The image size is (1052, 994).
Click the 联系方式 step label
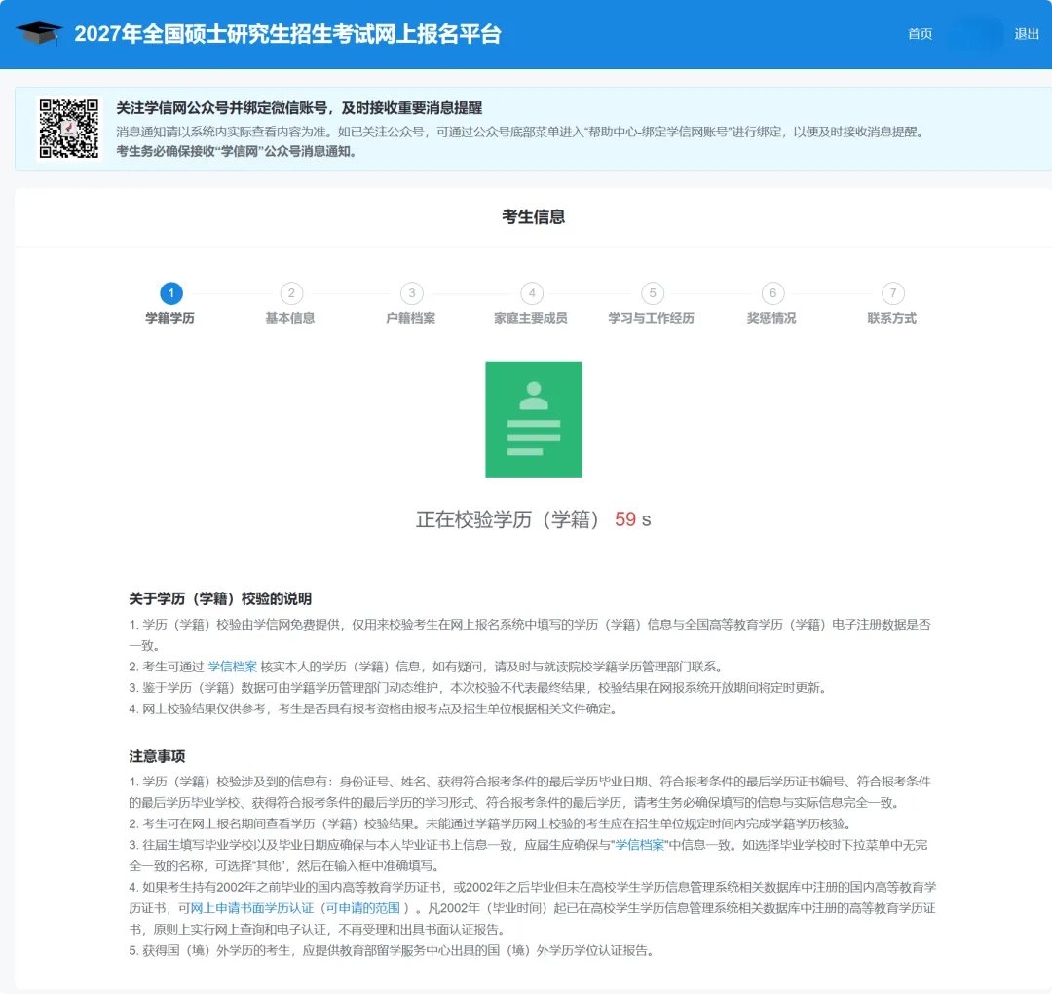891,318
